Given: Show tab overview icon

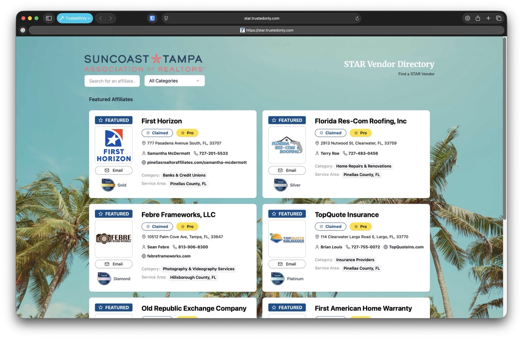Looking at the screenshot, I should point(498,18).
